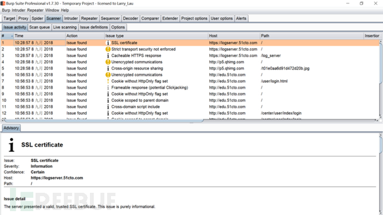
Task: Switch to User options tab
Action: (221, 18)
